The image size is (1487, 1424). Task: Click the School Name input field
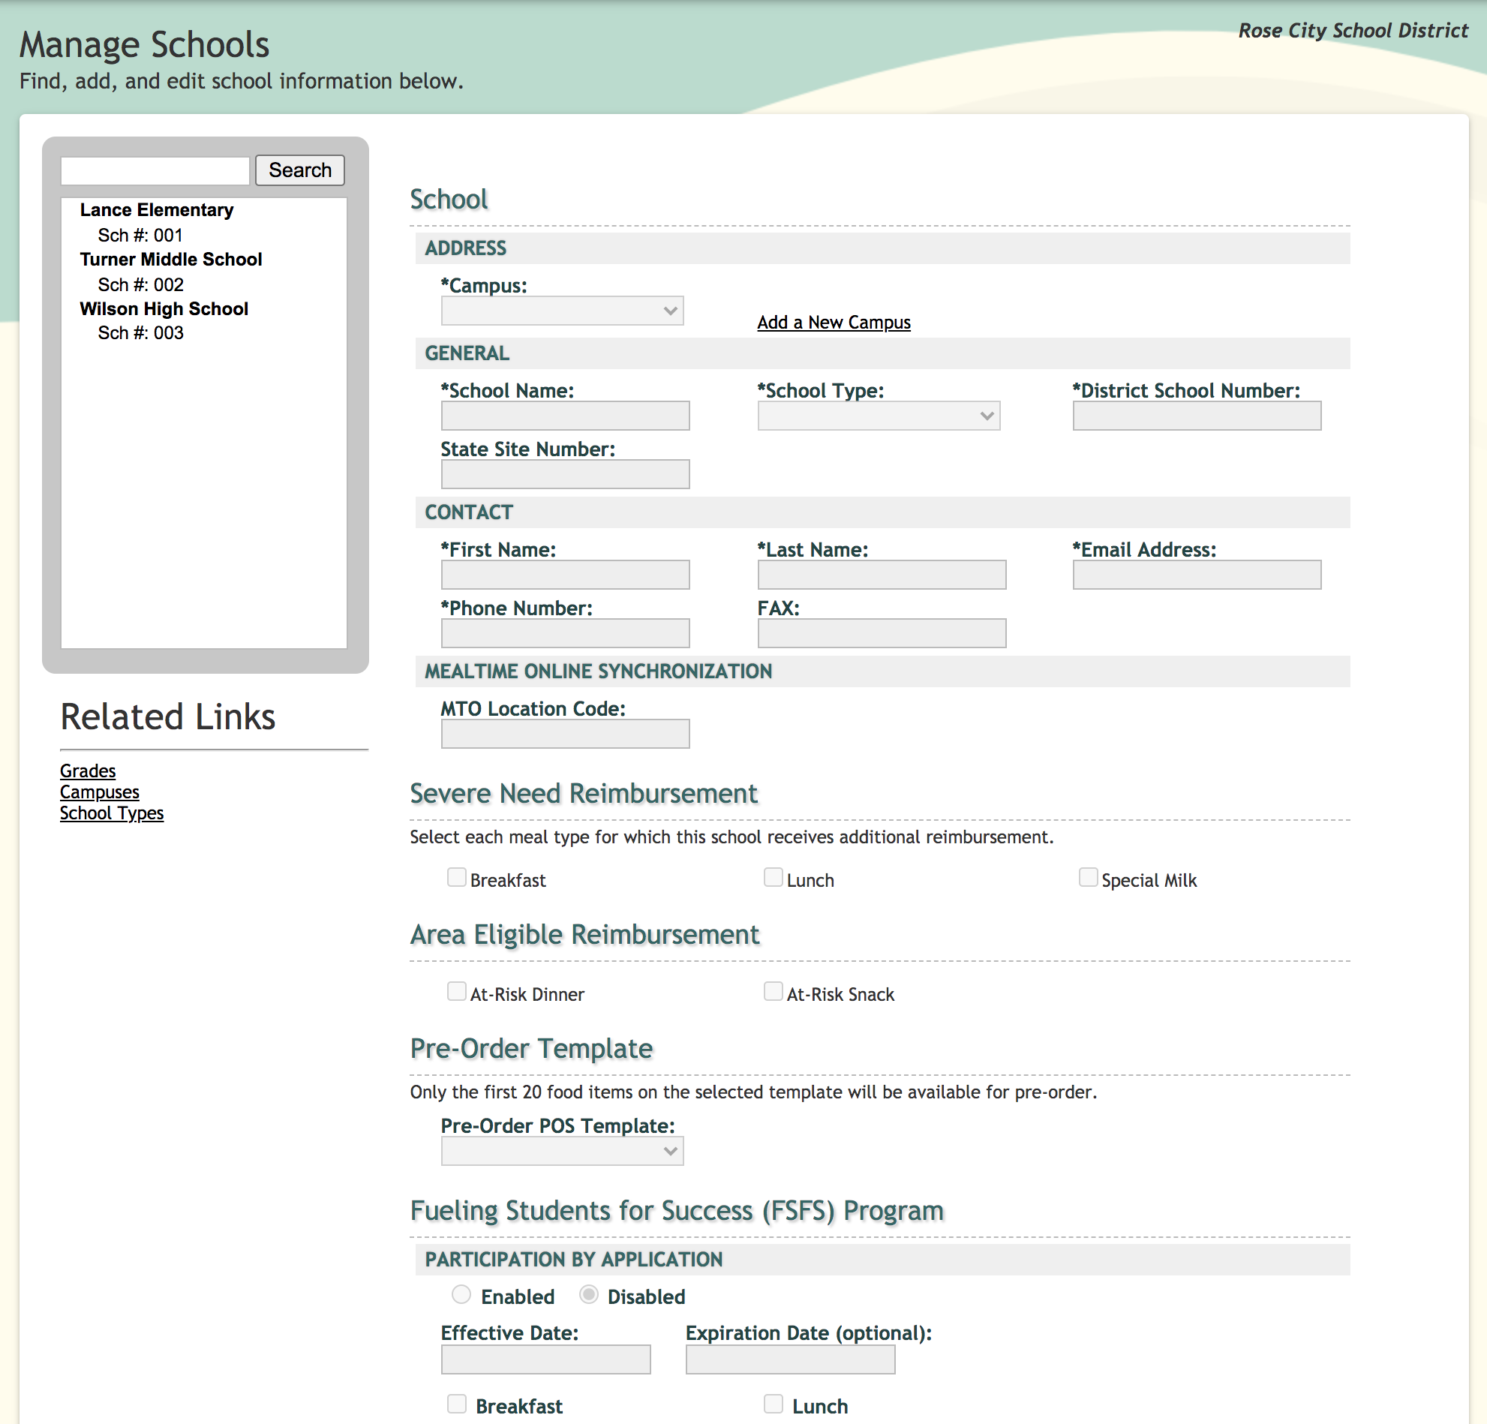click(x=565, y=416)
